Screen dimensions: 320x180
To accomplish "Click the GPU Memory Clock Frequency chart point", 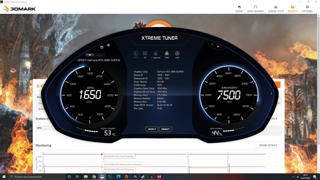I will (102, 167).
